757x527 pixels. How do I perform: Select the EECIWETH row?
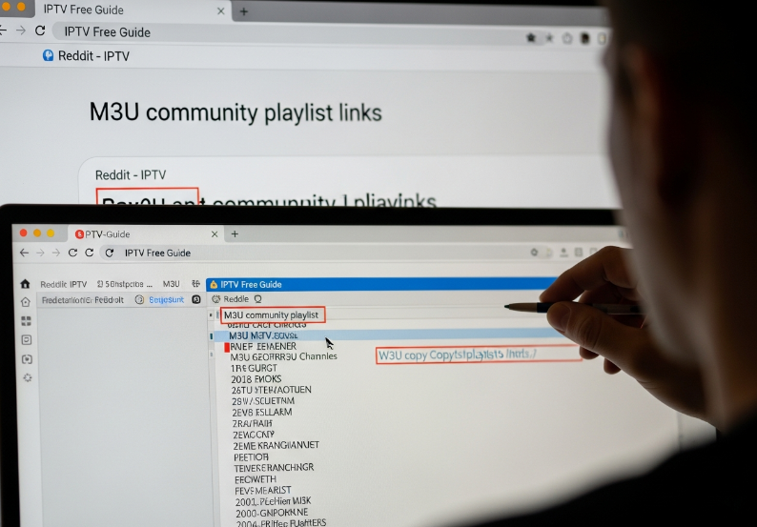256,479
